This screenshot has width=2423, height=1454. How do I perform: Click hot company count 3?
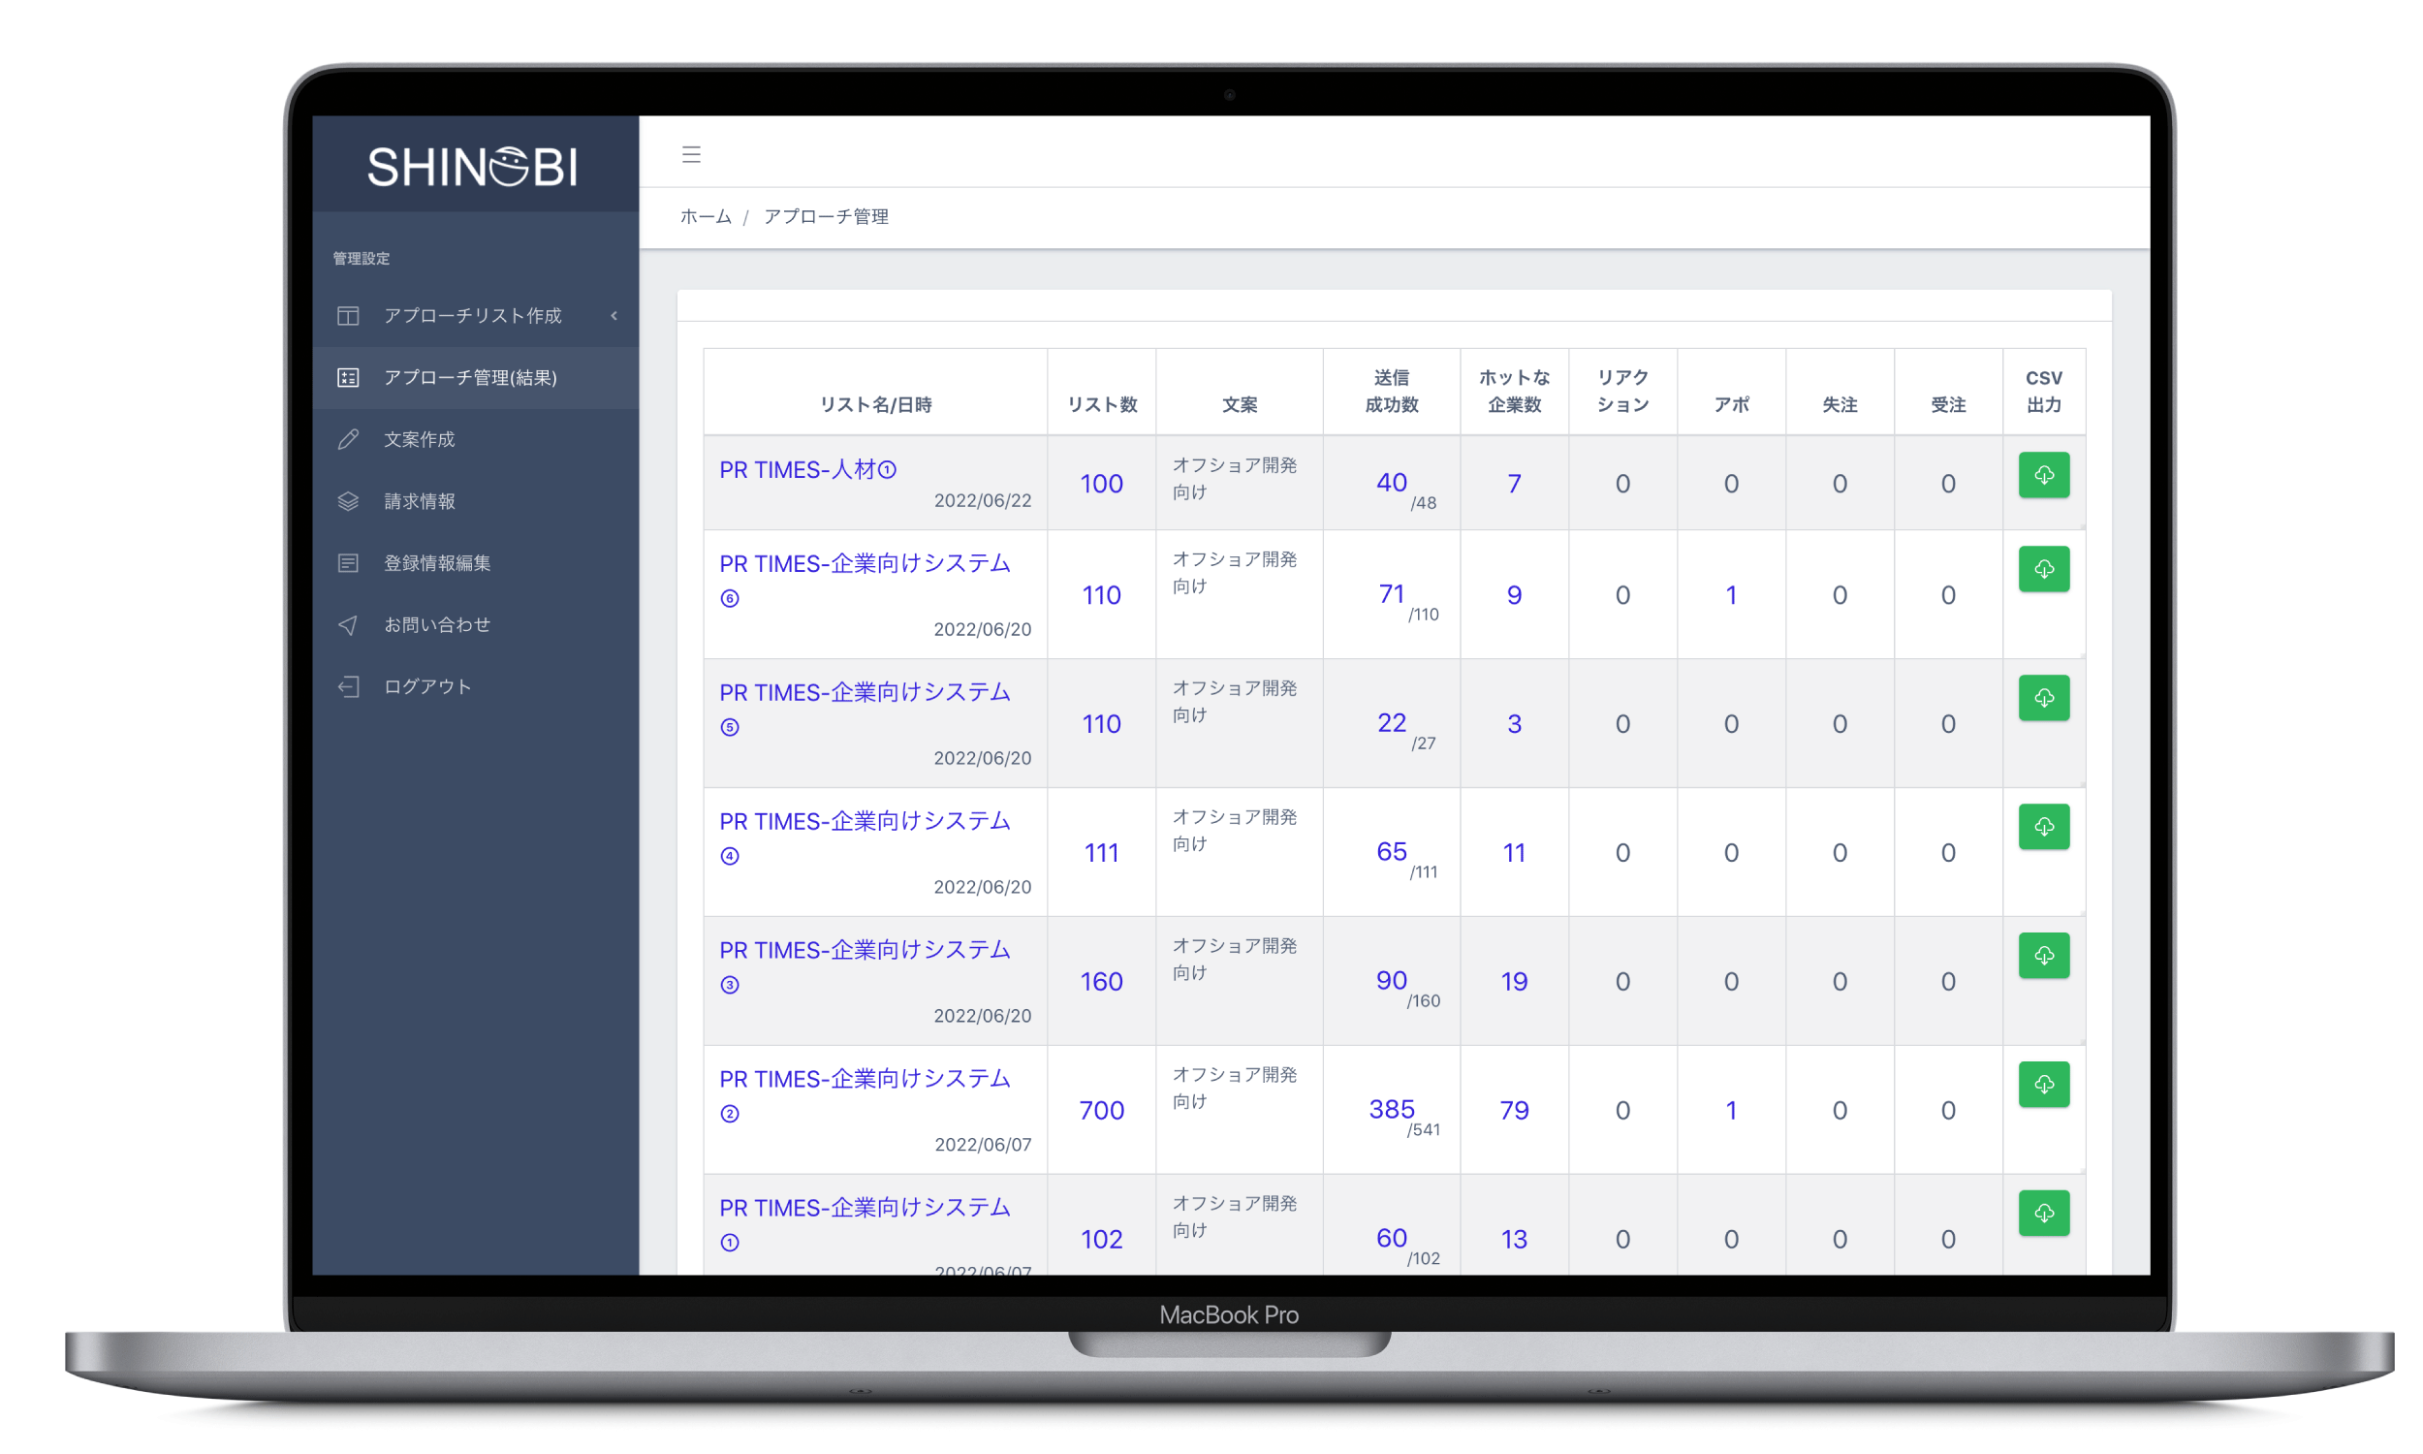[1513, 723]
